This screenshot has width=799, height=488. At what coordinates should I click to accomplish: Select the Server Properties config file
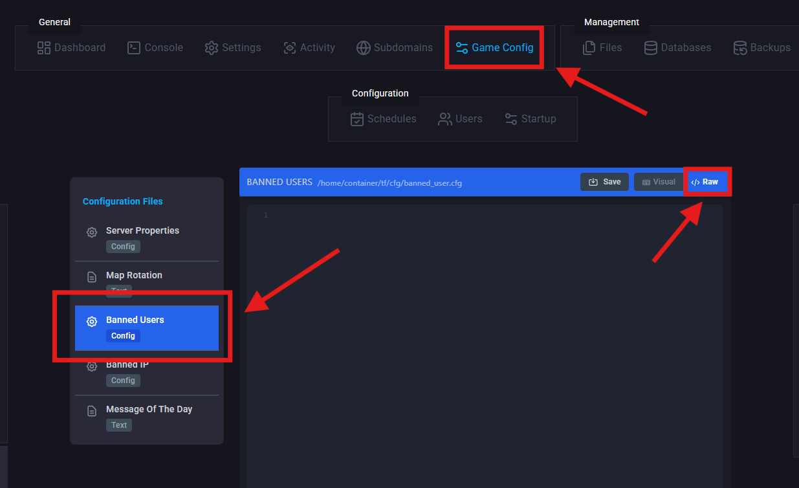(x=147, y=239)
